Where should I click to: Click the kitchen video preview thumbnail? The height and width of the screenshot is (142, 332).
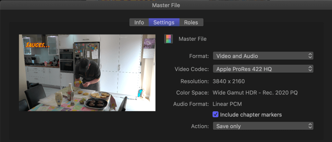(87, 73)
